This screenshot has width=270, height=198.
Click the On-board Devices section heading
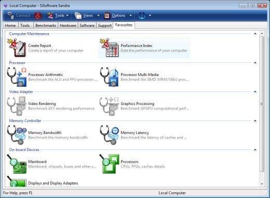[24, 150]
